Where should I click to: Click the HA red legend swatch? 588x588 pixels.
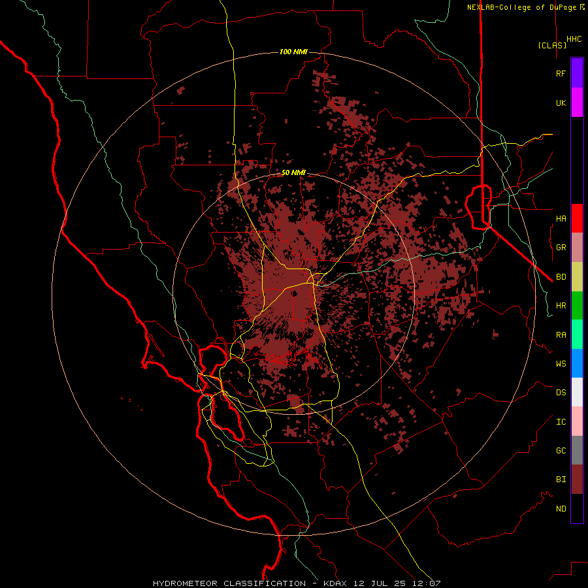577,218
